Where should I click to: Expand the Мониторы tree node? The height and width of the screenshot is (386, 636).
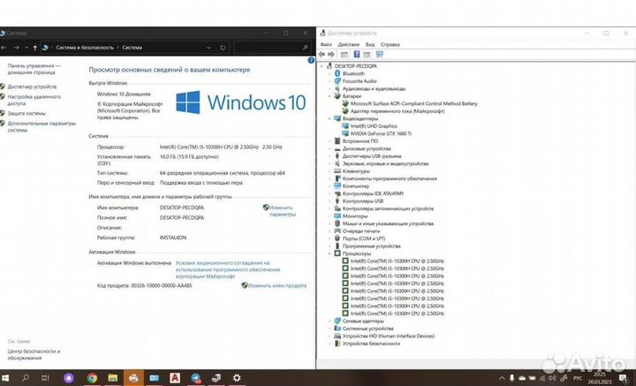pos(330,216)
